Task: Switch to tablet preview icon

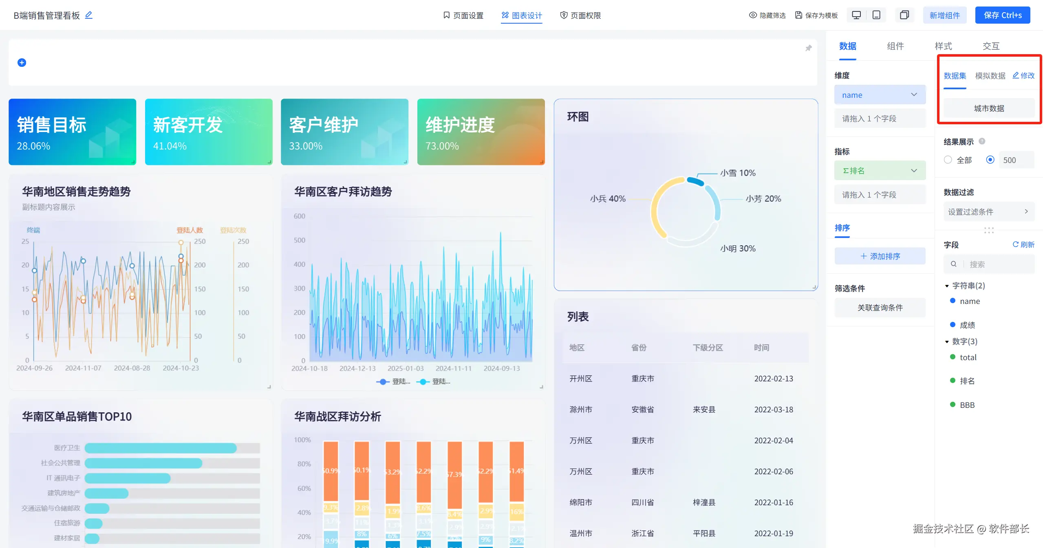Action: [x=876, y=15]
